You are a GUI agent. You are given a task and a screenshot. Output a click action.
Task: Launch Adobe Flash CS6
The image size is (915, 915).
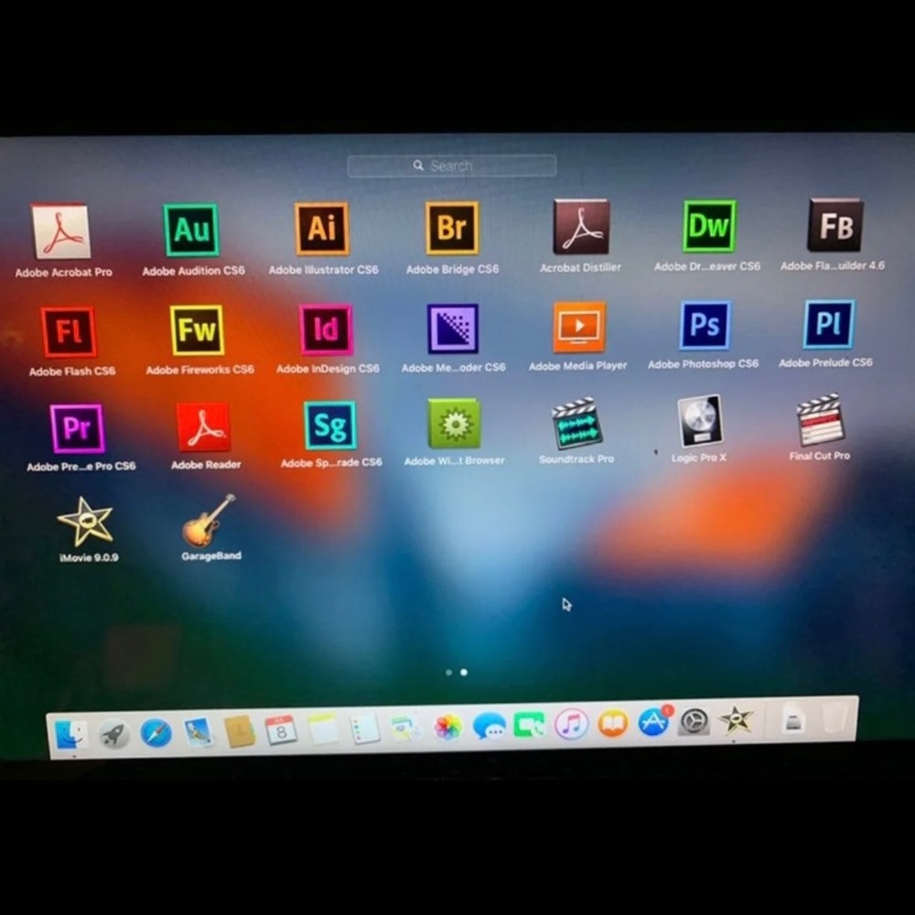pyautogui.click(x=69, y=331)
